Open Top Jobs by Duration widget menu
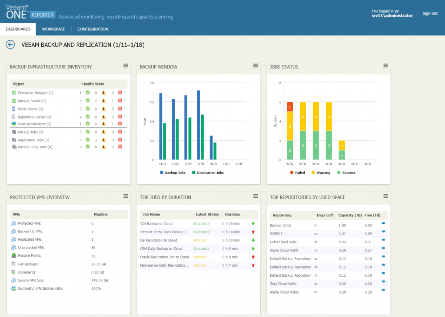The height and width of the screenshot is (317, 445). pyautogui.click(x=256, y=196)
